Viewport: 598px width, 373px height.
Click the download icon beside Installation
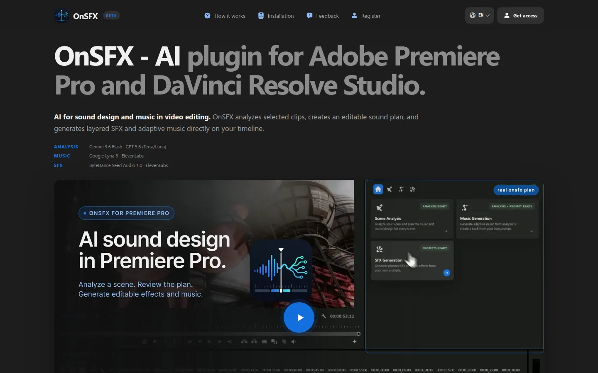click(x=261, y=16)
